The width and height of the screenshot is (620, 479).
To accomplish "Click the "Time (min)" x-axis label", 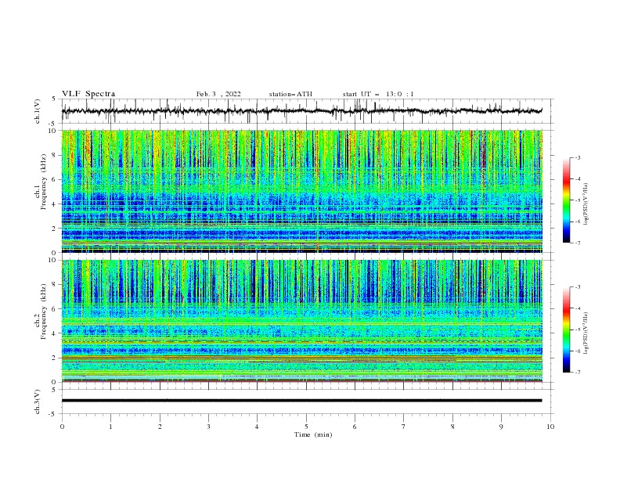I will pos(313,434).
